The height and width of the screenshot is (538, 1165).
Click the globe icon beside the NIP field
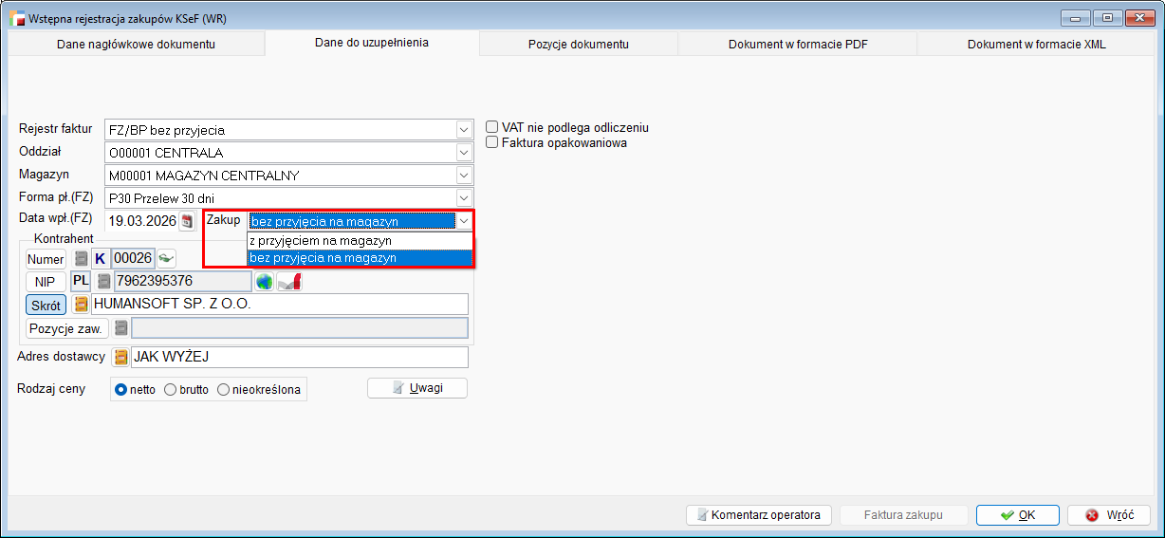(264, 282)
